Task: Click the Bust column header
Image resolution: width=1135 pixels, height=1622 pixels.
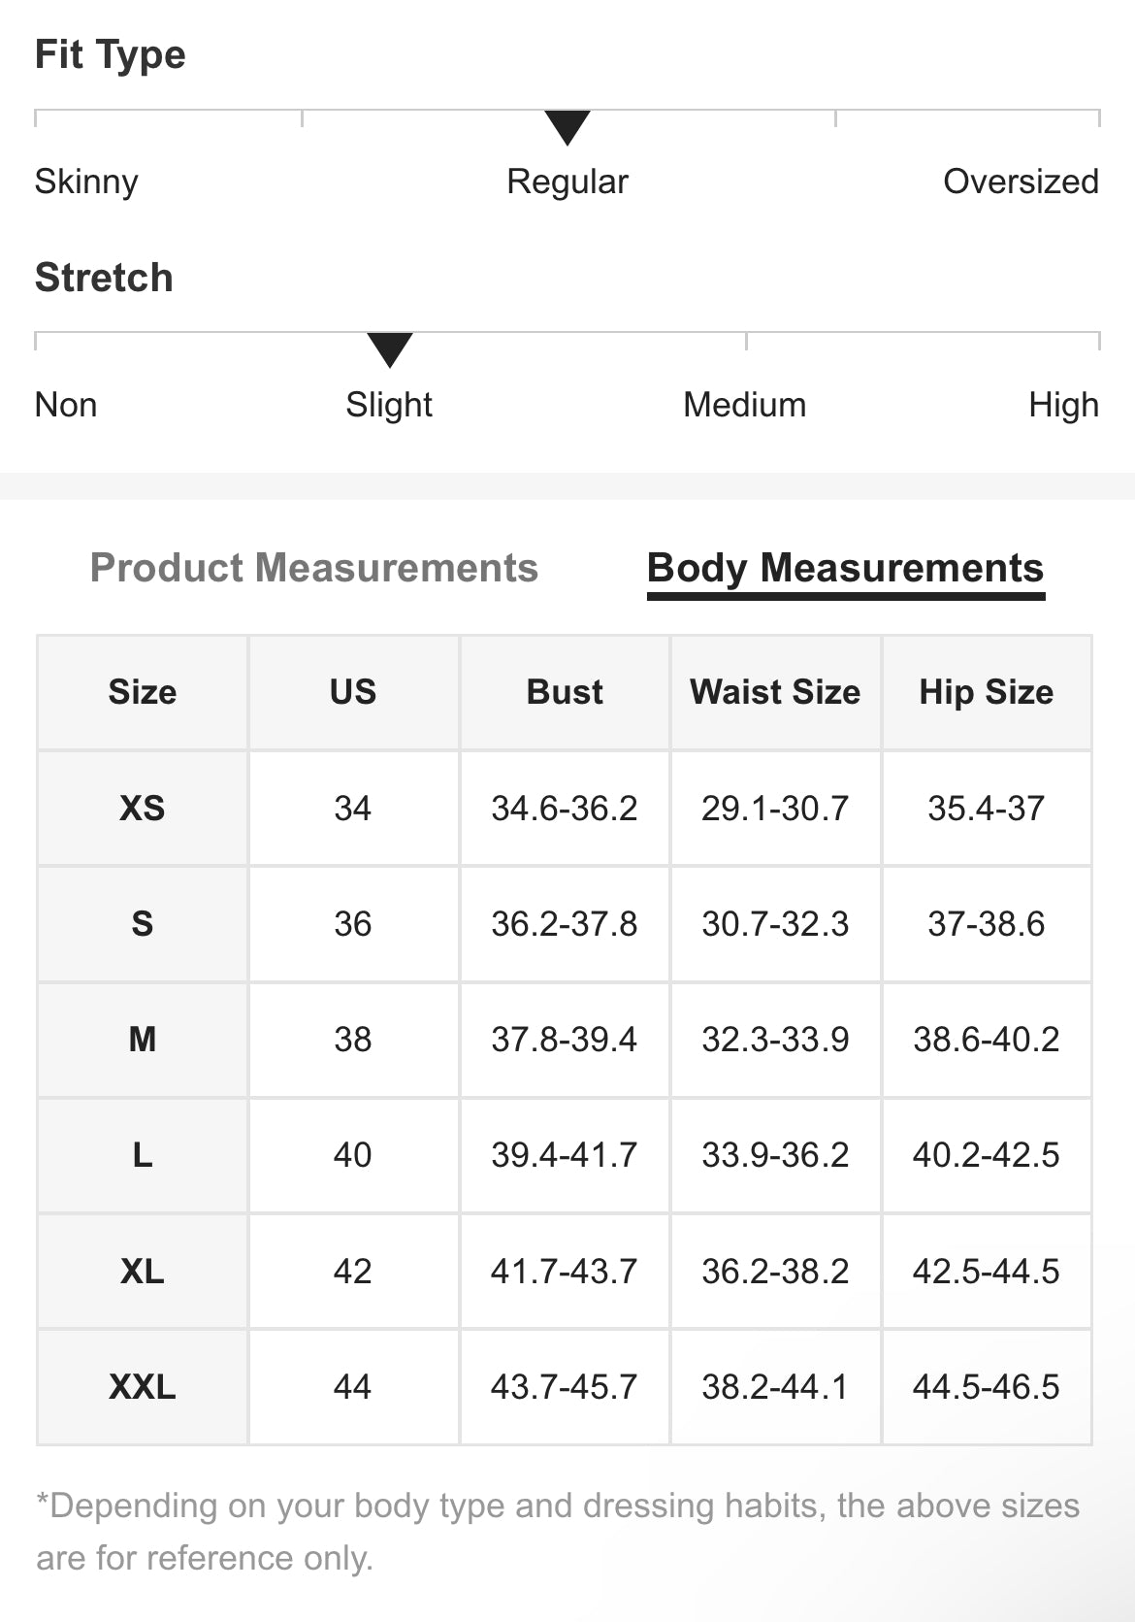Action: [565, 692]
